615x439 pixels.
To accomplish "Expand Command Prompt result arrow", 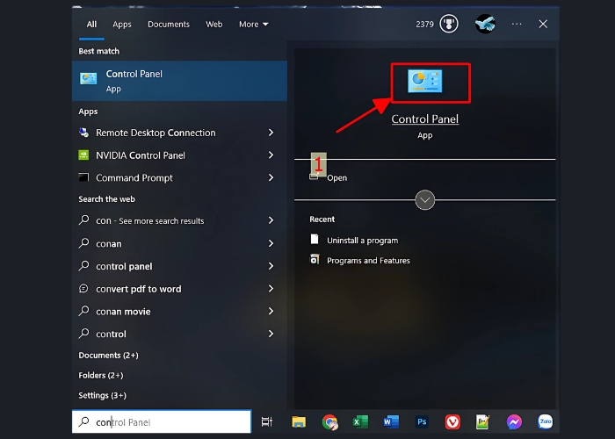I will coord(271,177).
